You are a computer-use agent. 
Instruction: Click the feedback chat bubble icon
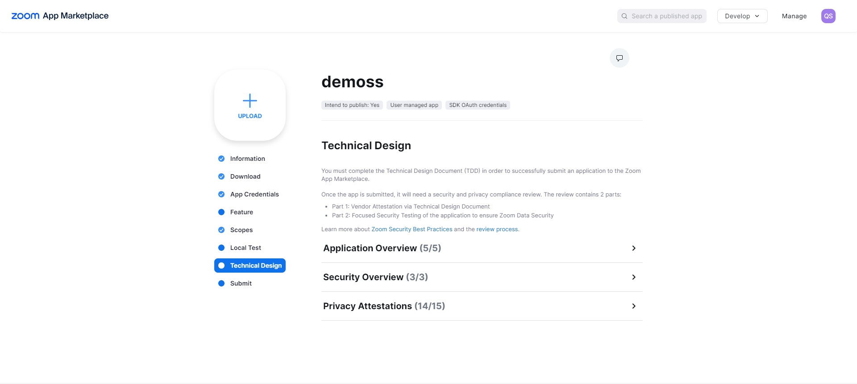click(619, 58)
